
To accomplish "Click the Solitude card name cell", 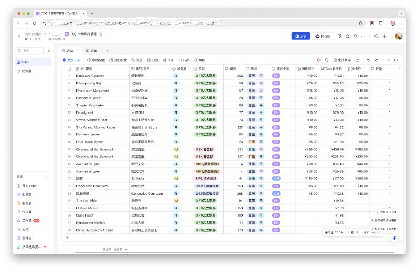I will pyautogui.click(x=150, y=178).
